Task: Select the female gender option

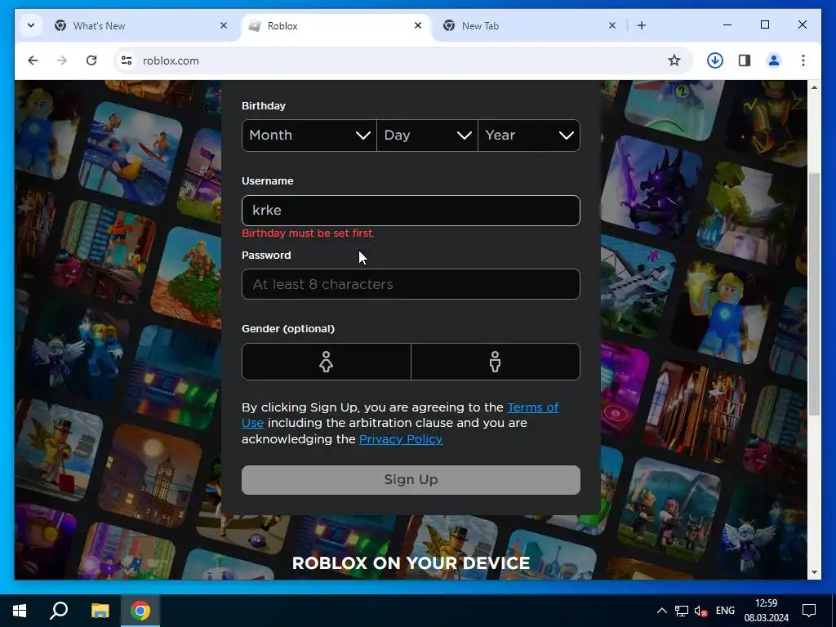Action: [x=327, y=362]
